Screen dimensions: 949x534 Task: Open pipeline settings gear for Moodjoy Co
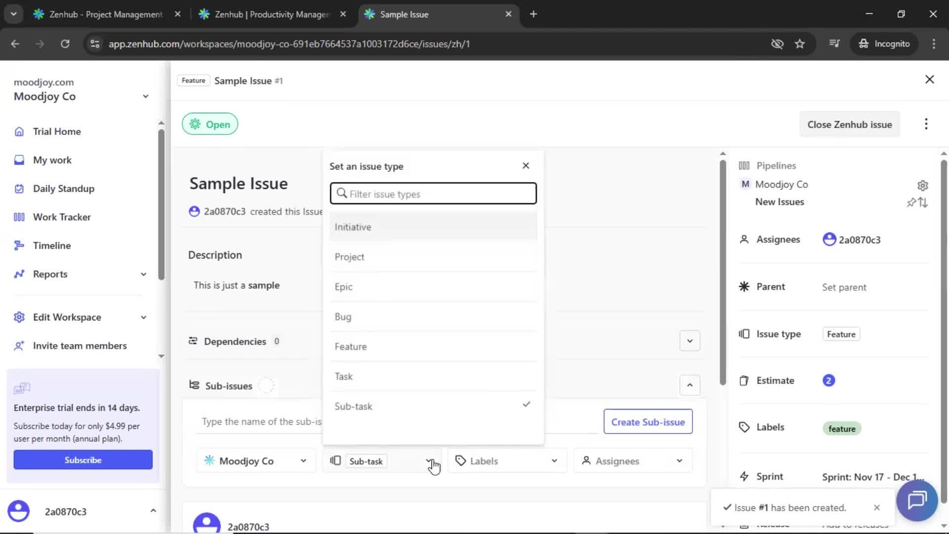(x=923, y=185)
